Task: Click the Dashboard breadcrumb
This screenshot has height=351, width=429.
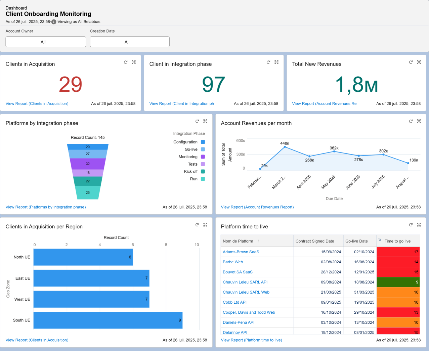Action: click(x=16, y=8)
